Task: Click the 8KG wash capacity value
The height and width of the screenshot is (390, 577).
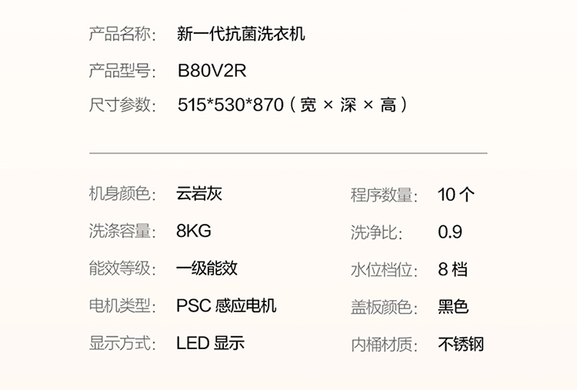Action: (193, 231)
